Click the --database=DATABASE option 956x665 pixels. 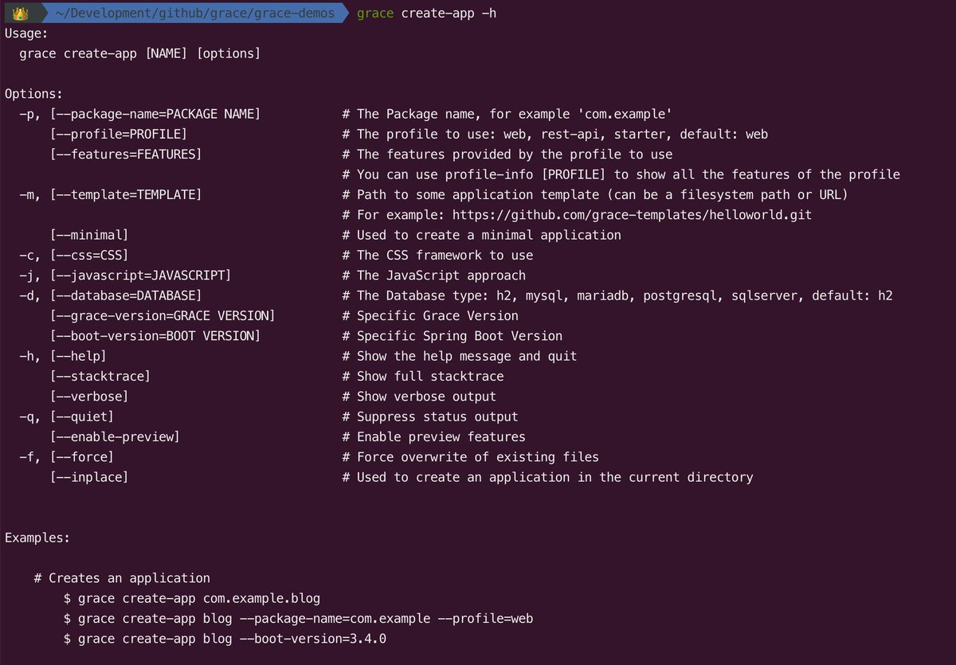(x=125, y=295)
